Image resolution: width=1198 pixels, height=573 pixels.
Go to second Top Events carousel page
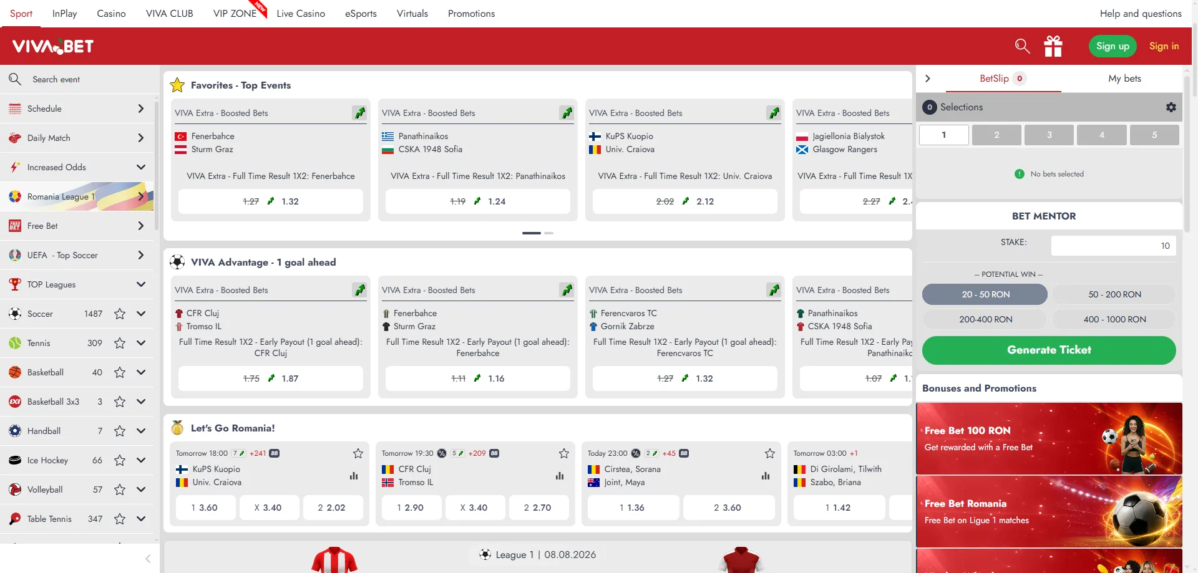(548, 233)
